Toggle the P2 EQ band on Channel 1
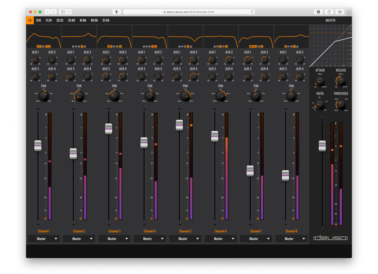The width and height of the screenshot is (378, 274). point(43,47)
